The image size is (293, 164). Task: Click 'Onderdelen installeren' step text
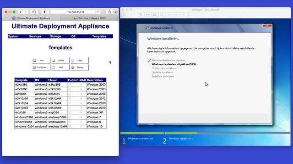point(164,68)
